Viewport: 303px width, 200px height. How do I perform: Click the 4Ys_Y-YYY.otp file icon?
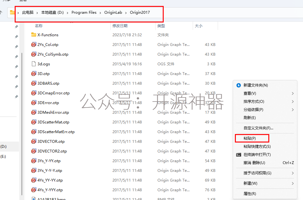coord(34,190)
